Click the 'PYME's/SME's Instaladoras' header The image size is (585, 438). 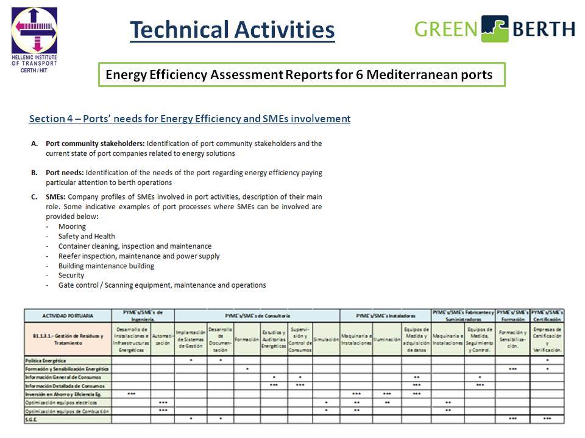click(x=385, y=316)
